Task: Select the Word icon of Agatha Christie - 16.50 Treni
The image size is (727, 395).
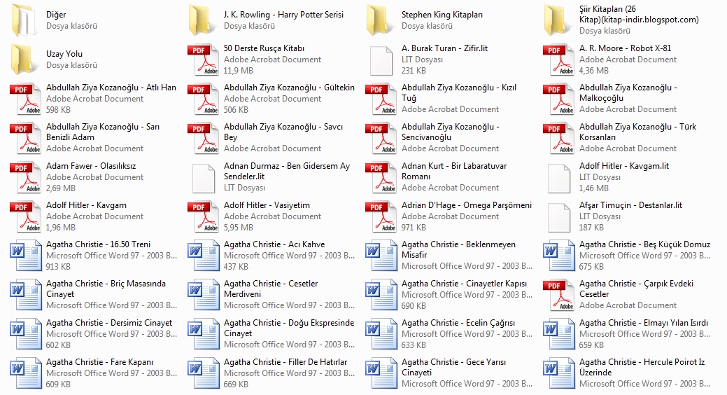Action: [x=25, y=256]
